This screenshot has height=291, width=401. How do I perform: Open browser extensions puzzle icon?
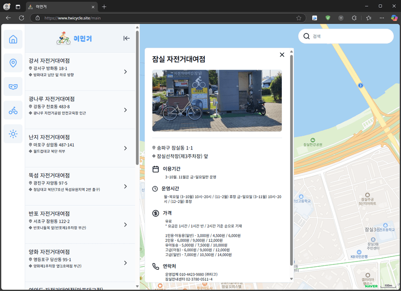click(354, 18)
